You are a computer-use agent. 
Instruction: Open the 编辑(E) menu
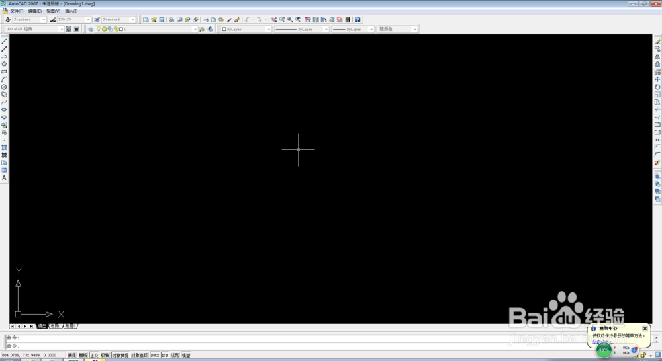(x=35, y=11)
